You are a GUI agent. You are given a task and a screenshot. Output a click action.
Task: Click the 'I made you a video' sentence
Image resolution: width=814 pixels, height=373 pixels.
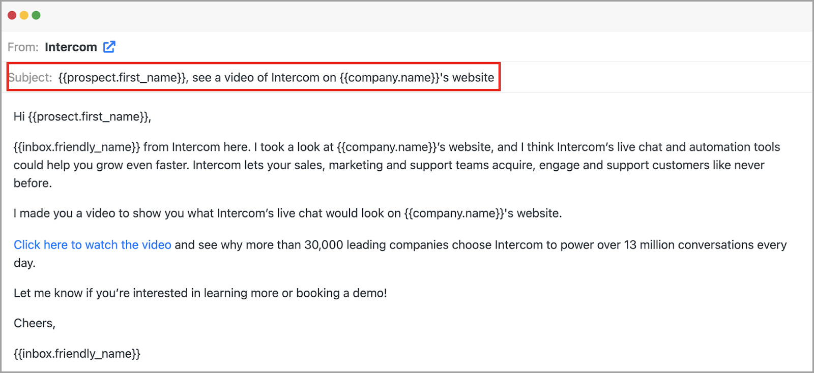tap(288, 213)
